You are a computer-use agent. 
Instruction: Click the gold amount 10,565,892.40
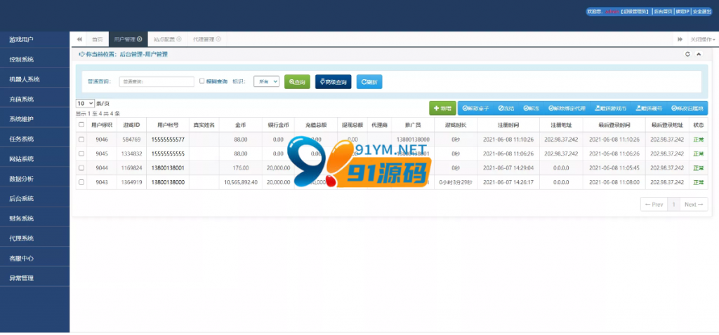click(241, 182)
